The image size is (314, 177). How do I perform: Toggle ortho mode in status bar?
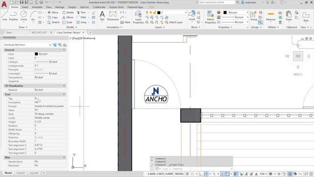coord(201,174)
